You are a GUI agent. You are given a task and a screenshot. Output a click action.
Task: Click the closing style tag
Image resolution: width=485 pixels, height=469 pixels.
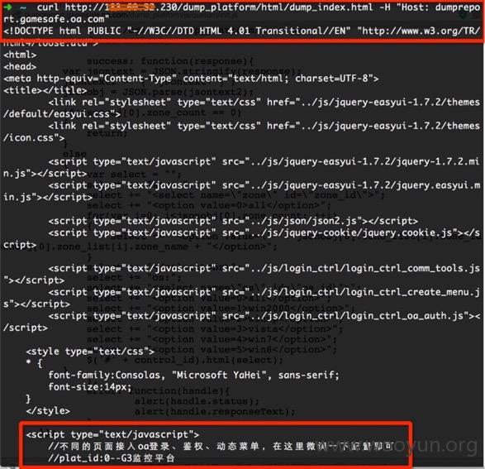pos(48,411)
